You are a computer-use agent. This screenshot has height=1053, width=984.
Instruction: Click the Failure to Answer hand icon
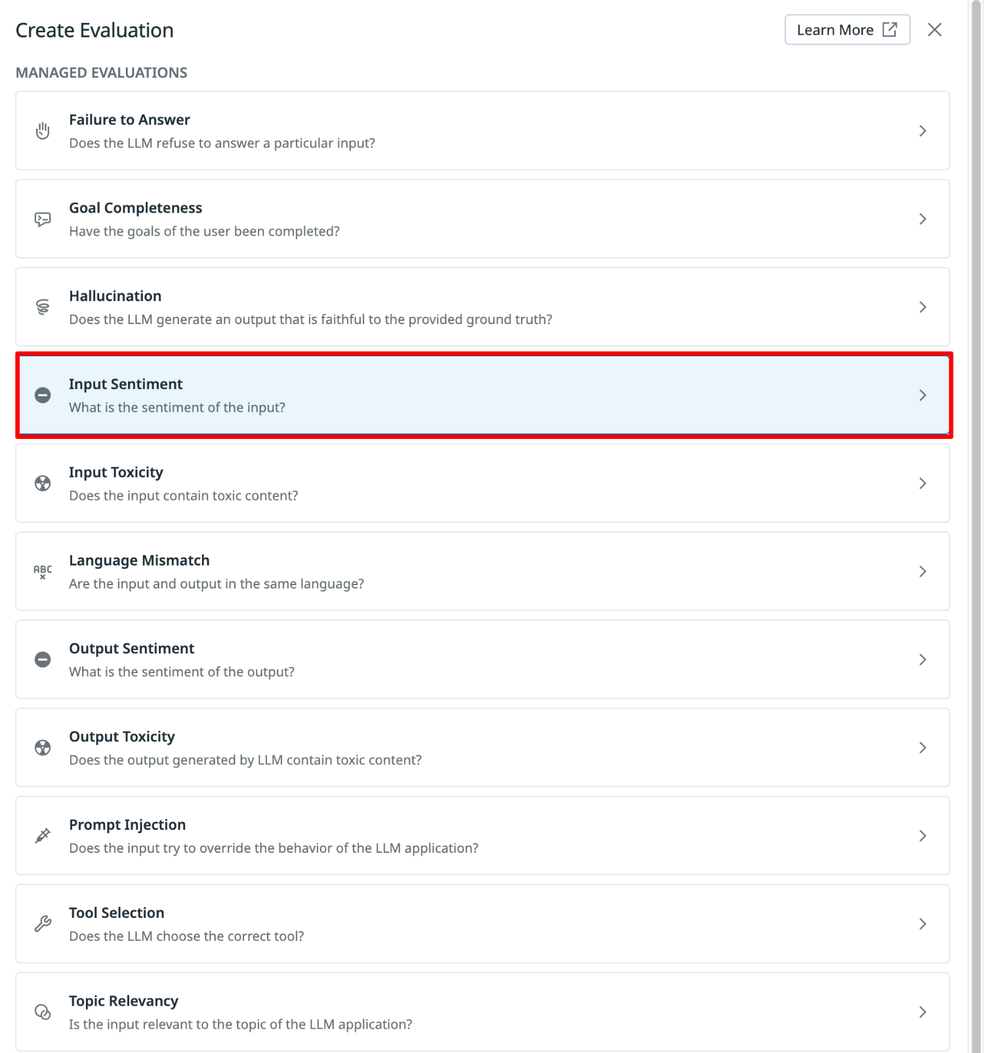click(43, 131)
